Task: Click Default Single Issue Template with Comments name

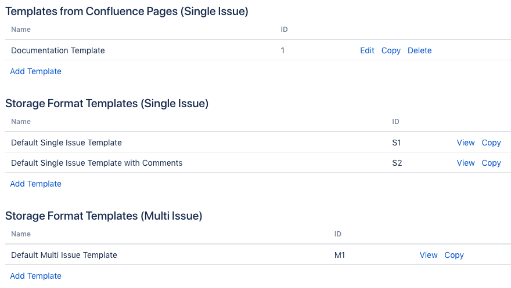Action: 96,163
